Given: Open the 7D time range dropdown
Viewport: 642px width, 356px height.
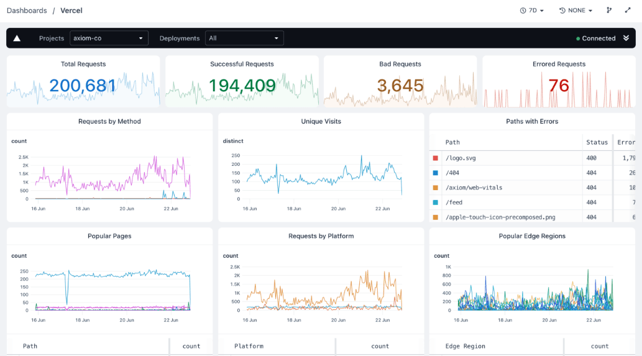Looking at the screenshot, I should point(533,11).
